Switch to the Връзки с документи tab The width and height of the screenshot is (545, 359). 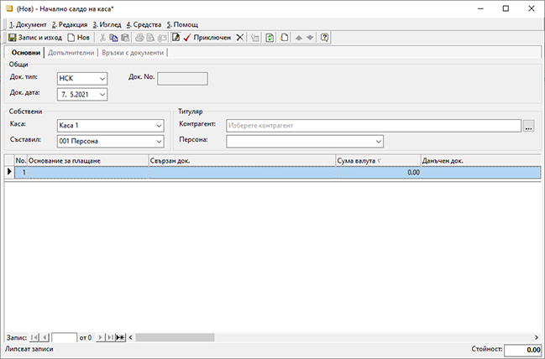point(133,53)
